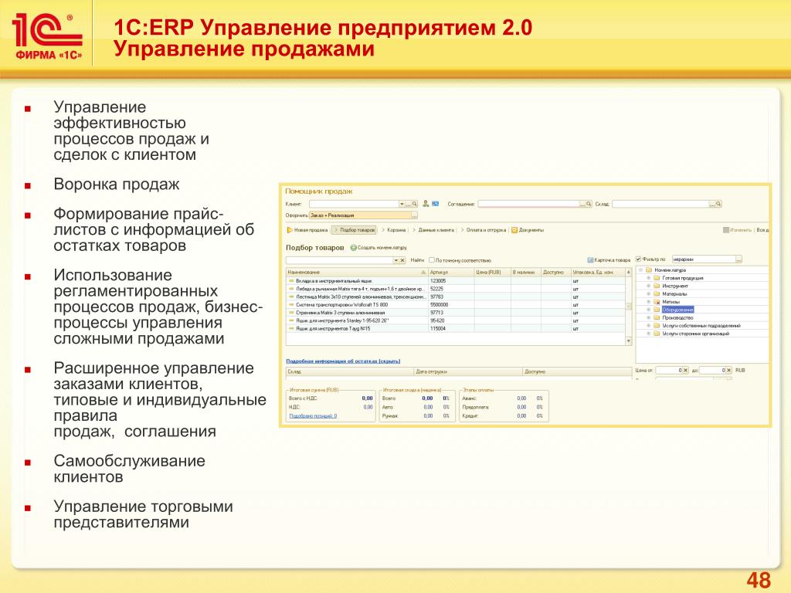791x593 pixels.
Task: Expand the Производство folder
Action: click(x=649, y=317)
